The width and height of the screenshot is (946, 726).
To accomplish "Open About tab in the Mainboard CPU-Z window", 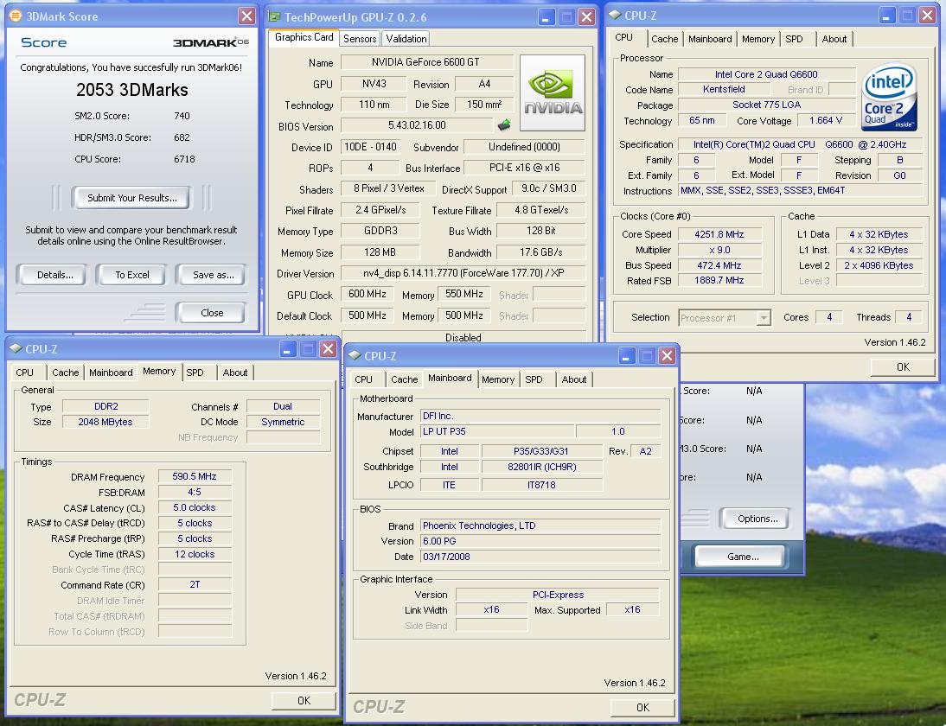I will pyautogui.click(x=574, y=379).
